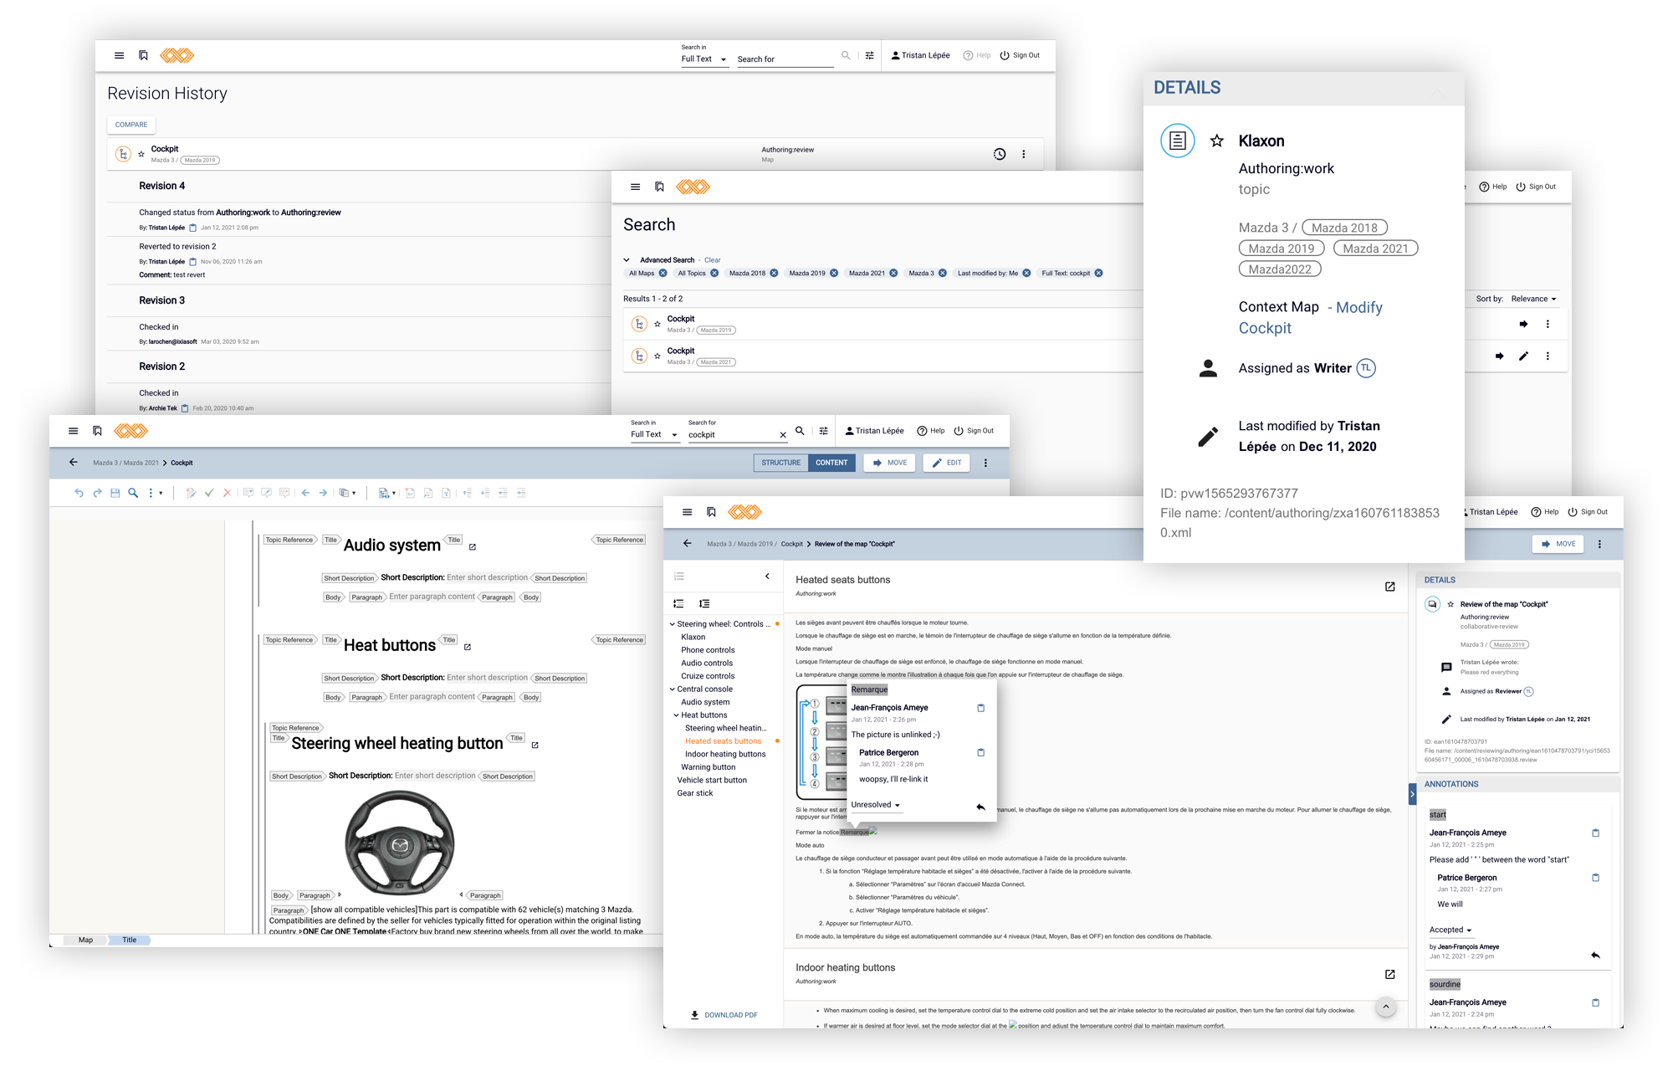Open advanced search filters icon in Revision History header

[869, 55]
